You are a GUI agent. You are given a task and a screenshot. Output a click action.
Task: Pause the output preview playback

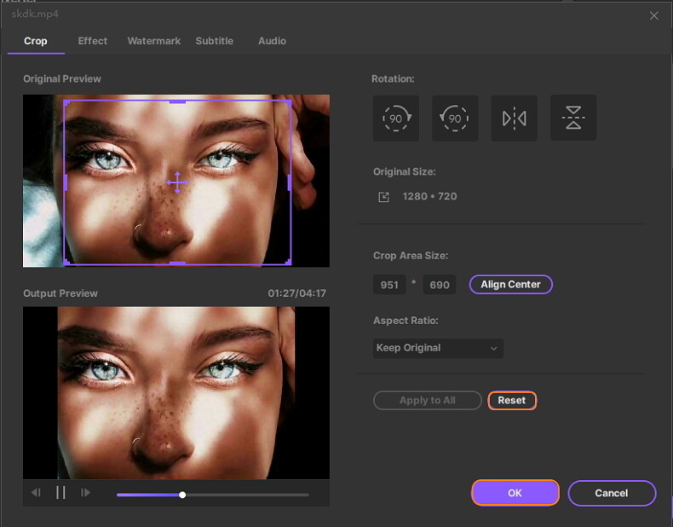pyautogui.click(x=60, y=493)
